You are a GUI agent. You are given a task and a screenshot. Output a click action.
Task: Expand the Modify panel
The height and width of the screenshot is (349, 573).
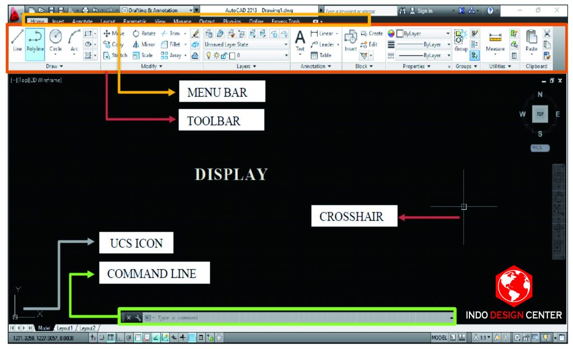coord(152,67)
